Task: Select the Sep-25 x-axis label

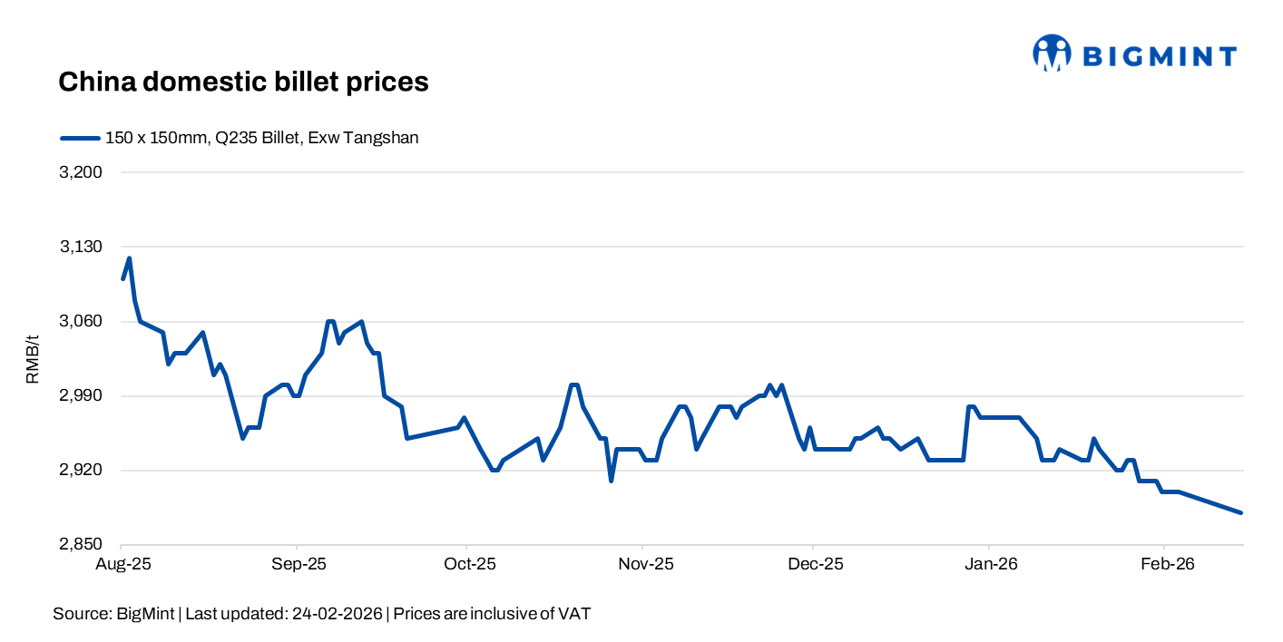Action: pos(297,564)
